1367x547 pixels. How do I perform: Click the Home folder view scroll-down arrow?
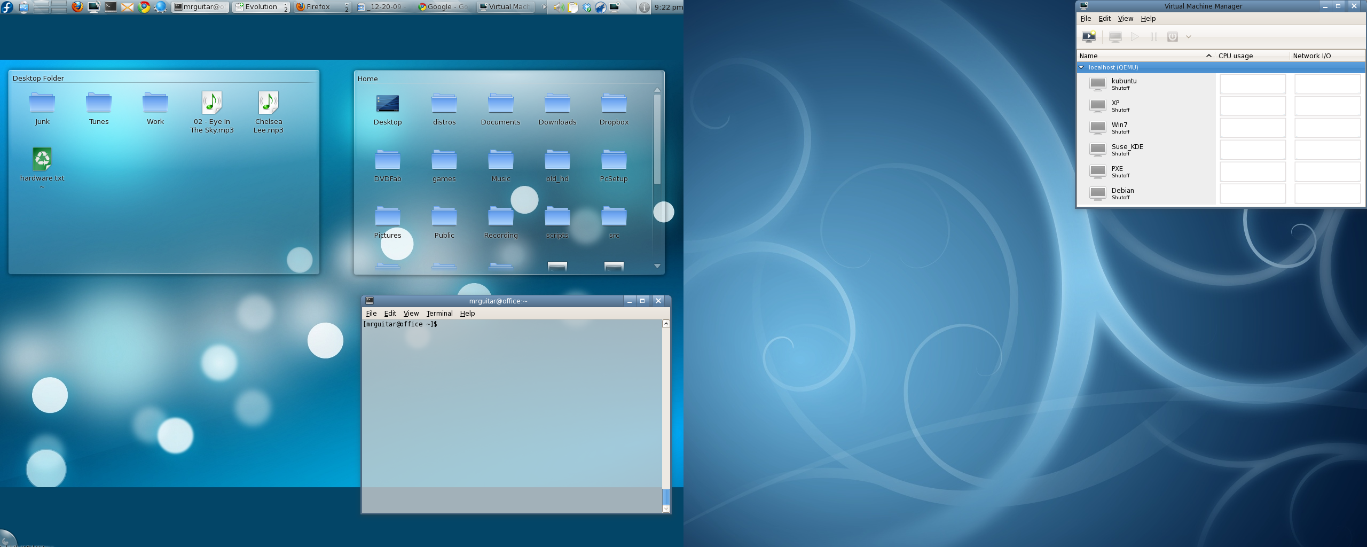pyautogui.click(x=657, y=266)
